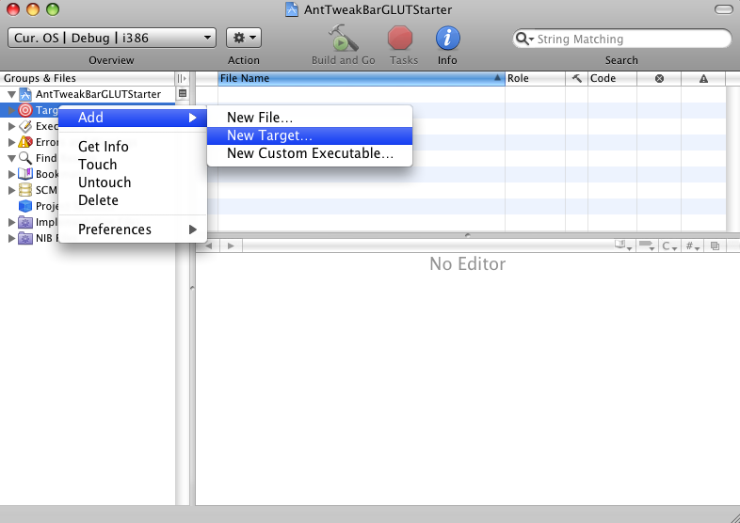Click the red Tasks stop icon
Screen dimensions: 740x523
[x=402, y=39]
